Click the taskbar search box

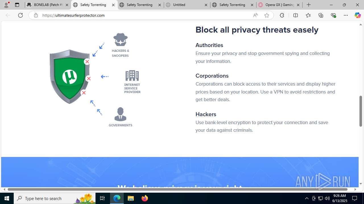point(55,198)
